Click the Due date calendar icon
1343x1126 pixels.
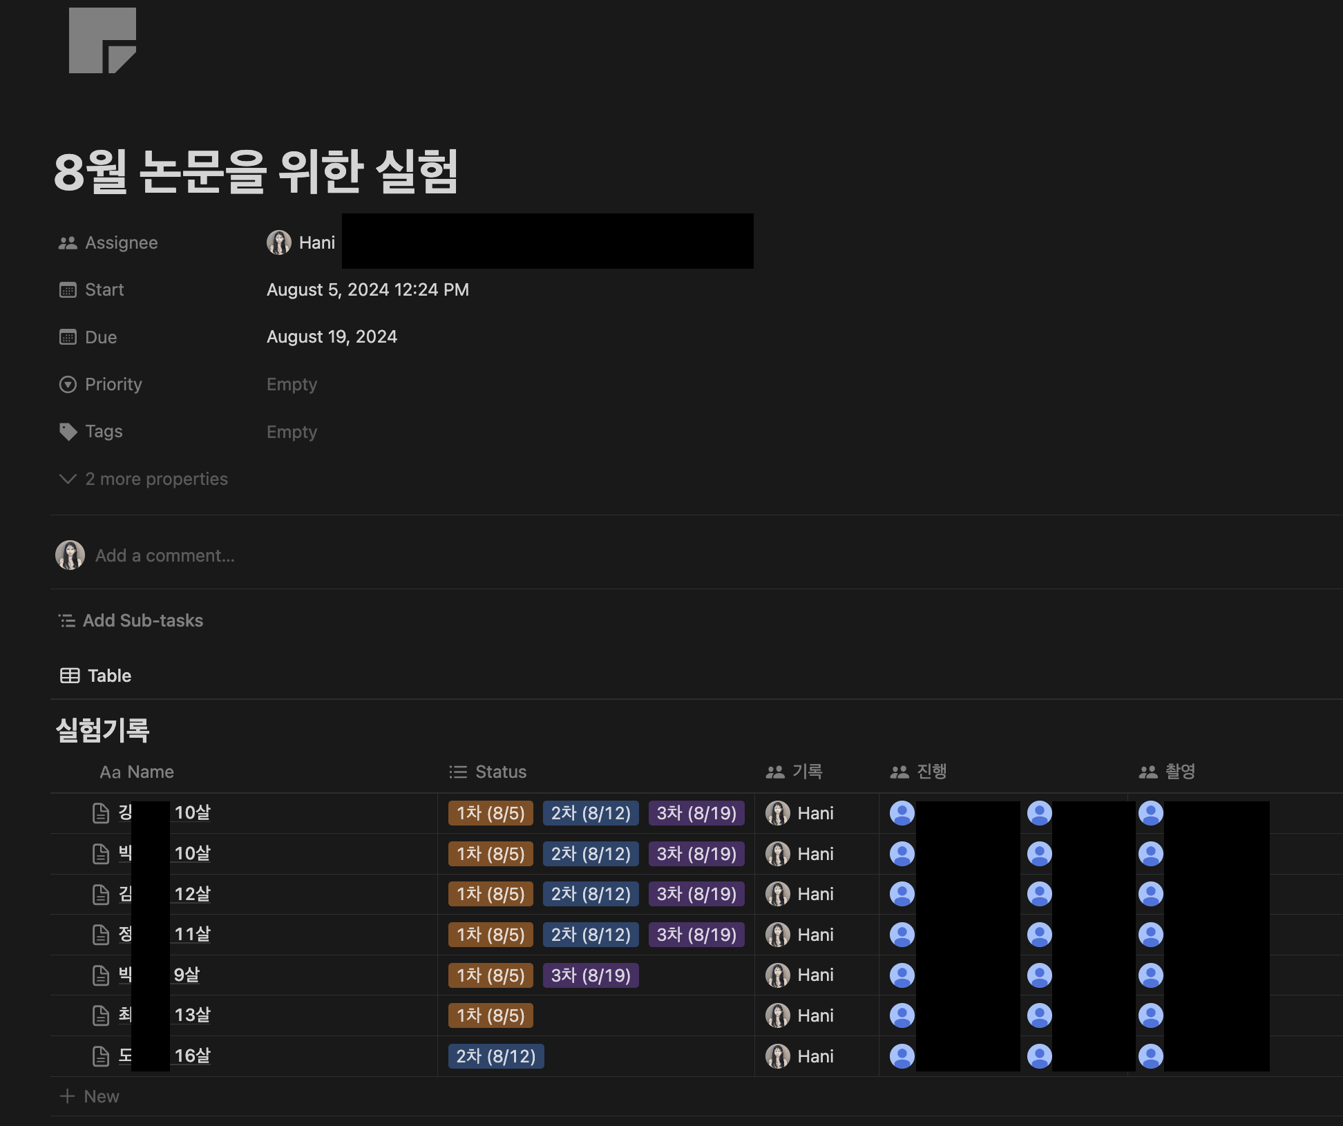click(x=68, y=337)
